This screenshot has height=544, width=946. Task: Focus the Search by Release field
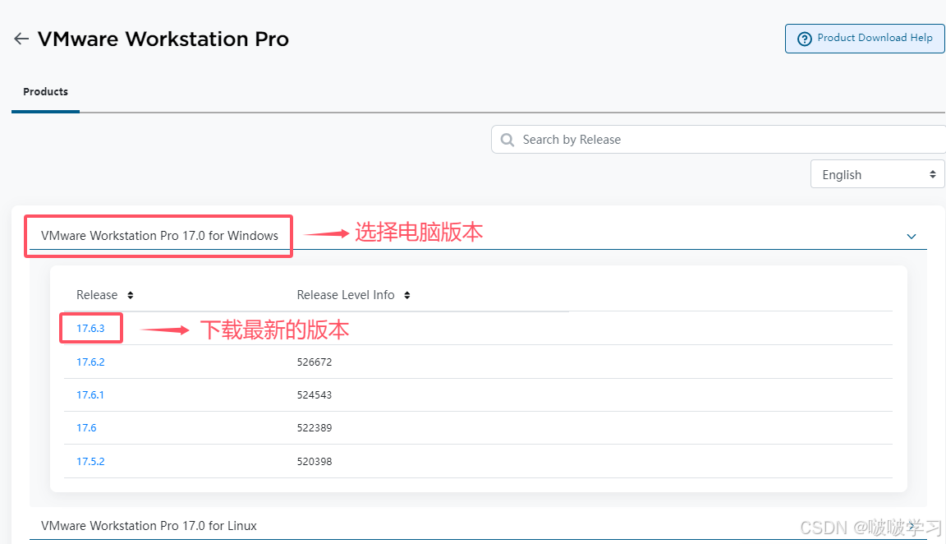click(718, 140)
